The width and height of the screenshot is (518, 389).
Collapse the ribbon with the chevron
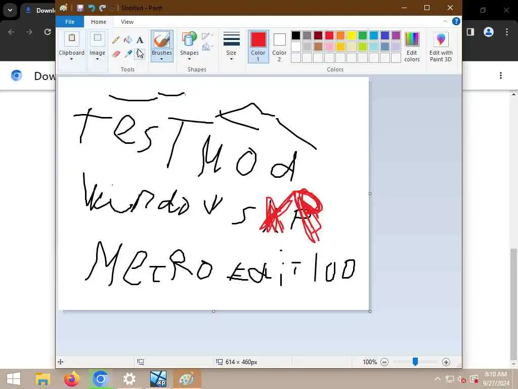(x=445, y=21)
